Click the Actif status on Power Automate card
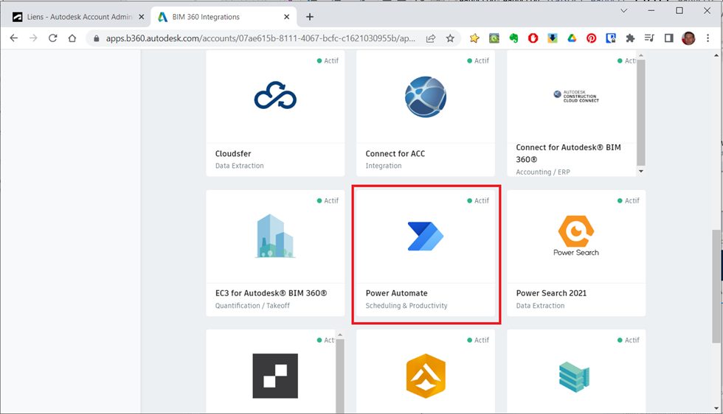Screen dimensions: 723x414 [x=478, y=201]
